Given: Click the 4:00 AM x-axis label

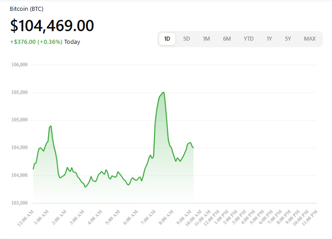Looking at the screenshot, I should pos(95,217).
